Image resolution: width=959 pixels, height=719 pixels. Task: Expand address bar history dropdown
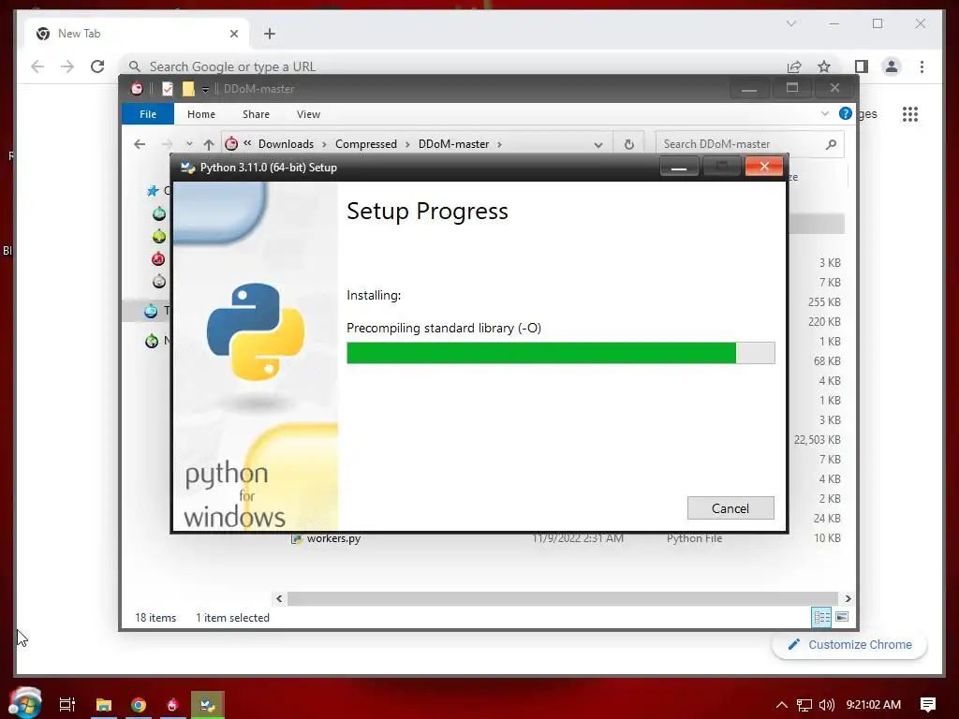pos(598,145)
